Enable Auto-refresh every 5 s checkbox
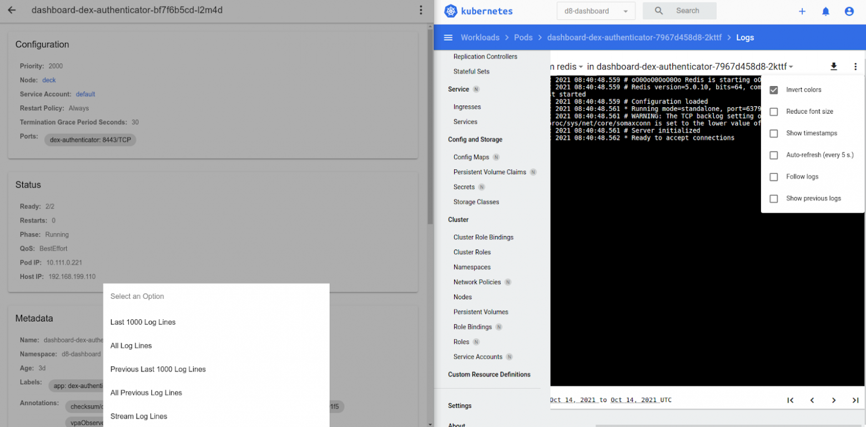Viewport: 866px width, 427px height. (774, 155)
